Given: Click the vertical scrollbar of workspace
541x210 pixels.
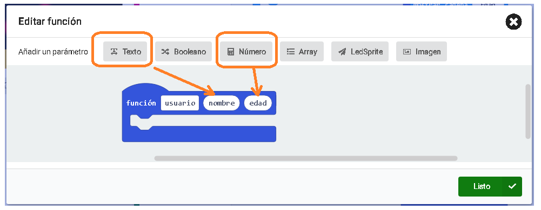Looking at the screenshot, I should pyautogui.click(x=528, y=111).
